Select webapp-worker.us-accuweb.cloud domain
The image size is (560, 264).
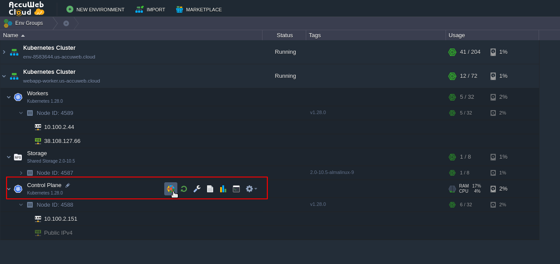pyautogui.click(x=62, y=81)
